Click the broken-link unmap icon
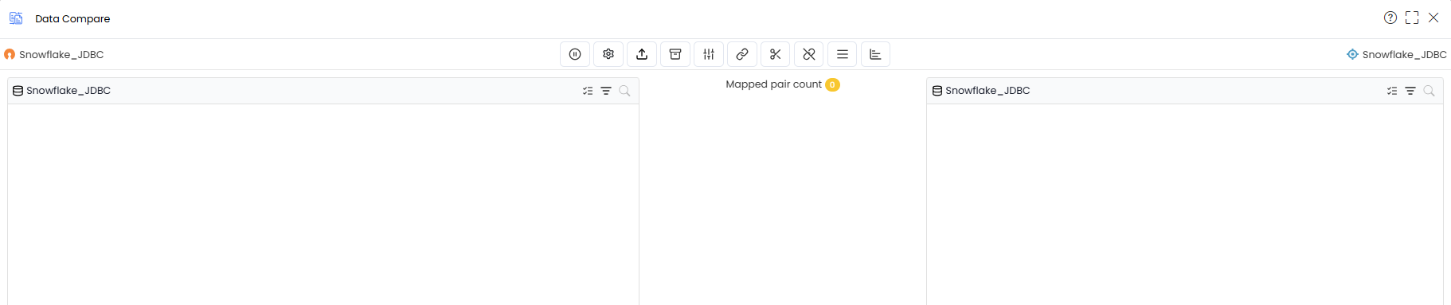 pos(809,54)
